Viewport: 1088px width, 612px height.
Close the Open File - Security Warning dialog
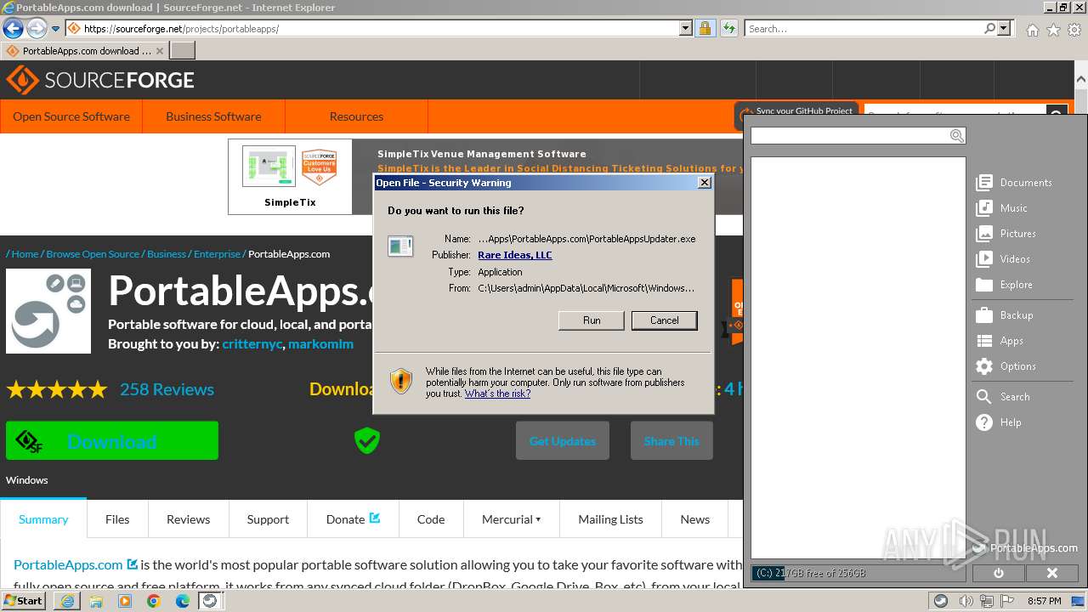tap(704, 183)
